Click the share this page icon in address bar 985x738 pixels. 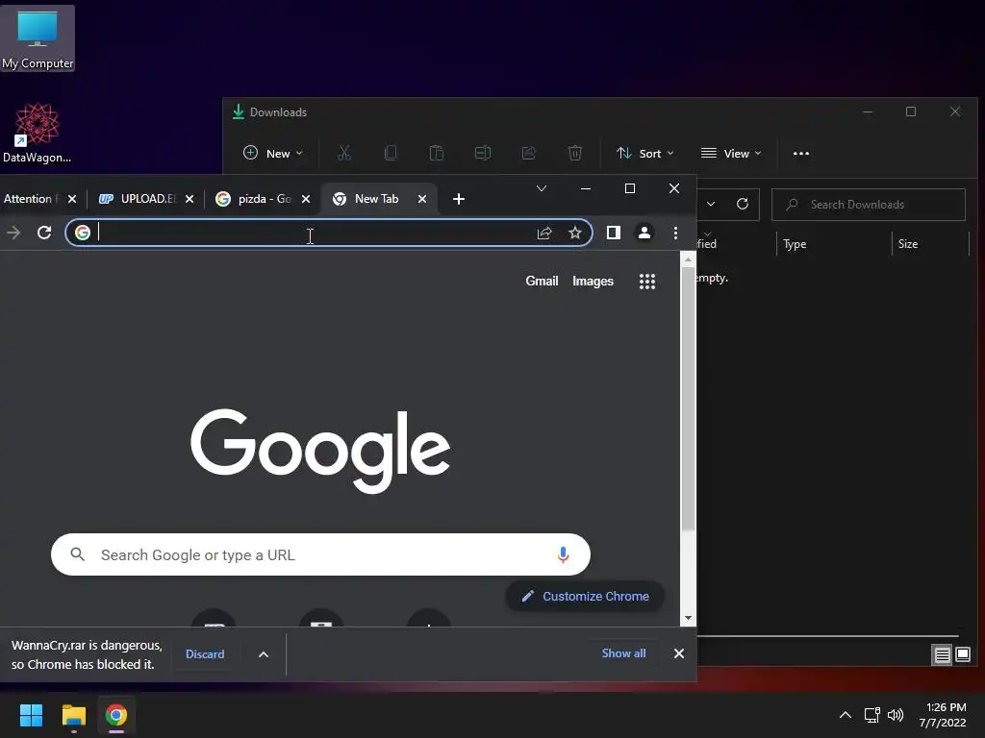pos(544,233)
